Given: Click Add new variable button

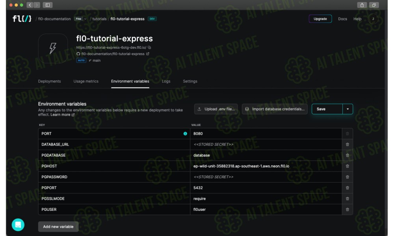Looking at the screenshot, I should pos(58,227).
